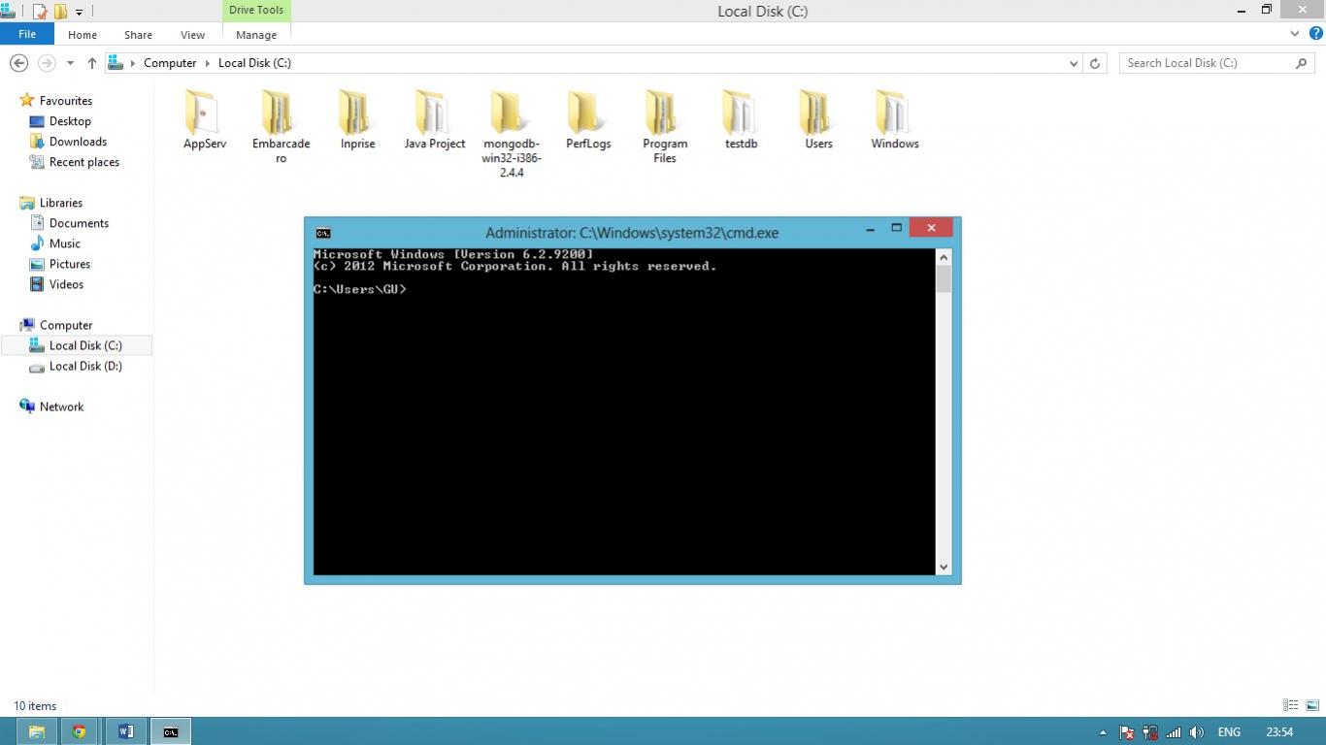Select the testdb folder icon
1326x745 pixels.
pyautogui.click(x=741, y=114)
